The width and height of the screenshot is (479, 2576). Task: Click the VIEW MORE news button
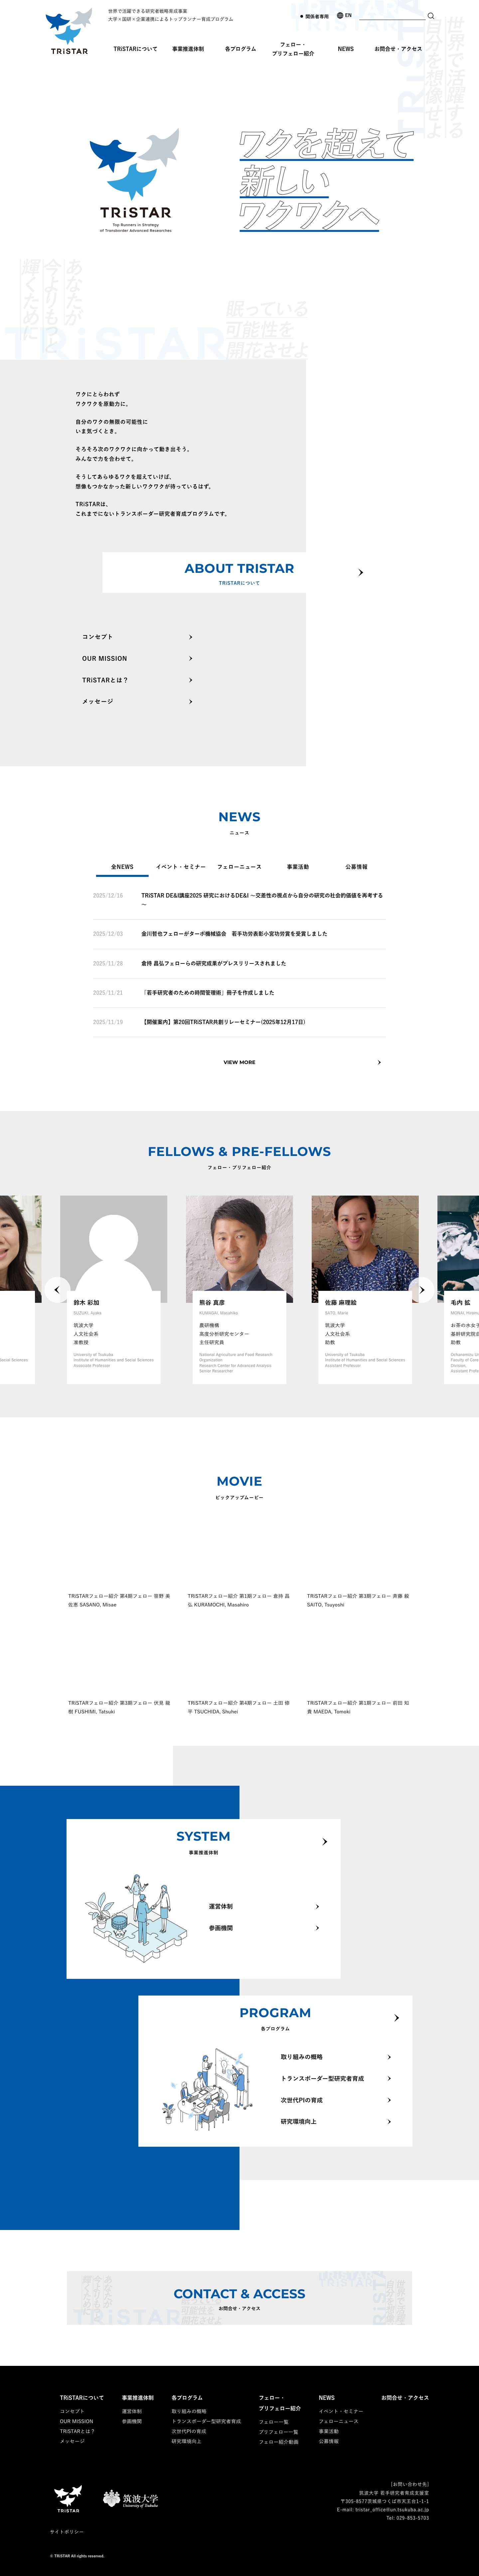(239, 1062)
